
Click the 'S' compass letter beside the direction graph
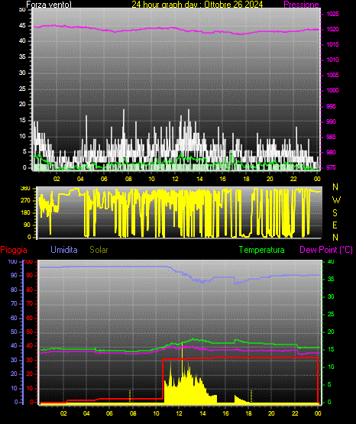pos(335,213)
